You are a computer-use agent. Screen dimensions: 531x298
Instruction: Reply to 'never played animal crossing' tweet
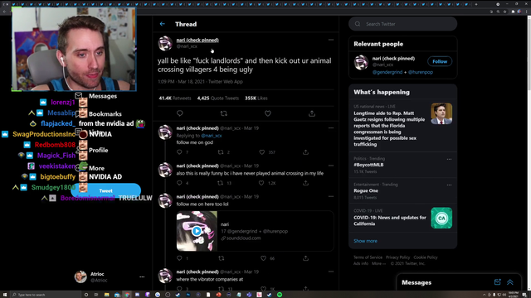tap(179, 183)
